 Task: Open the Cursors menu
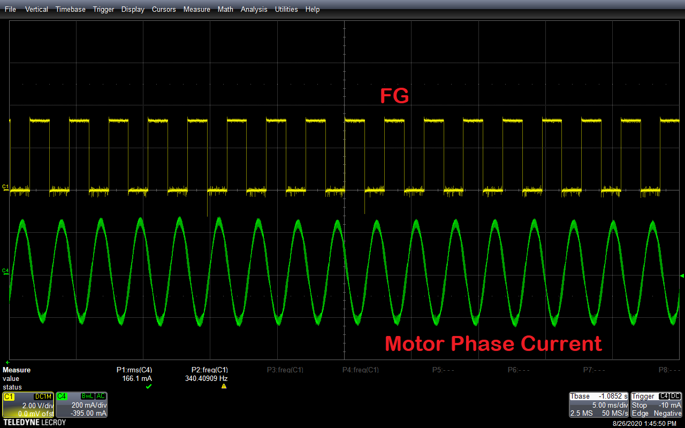pyautogui.click(x=164, y=9)
